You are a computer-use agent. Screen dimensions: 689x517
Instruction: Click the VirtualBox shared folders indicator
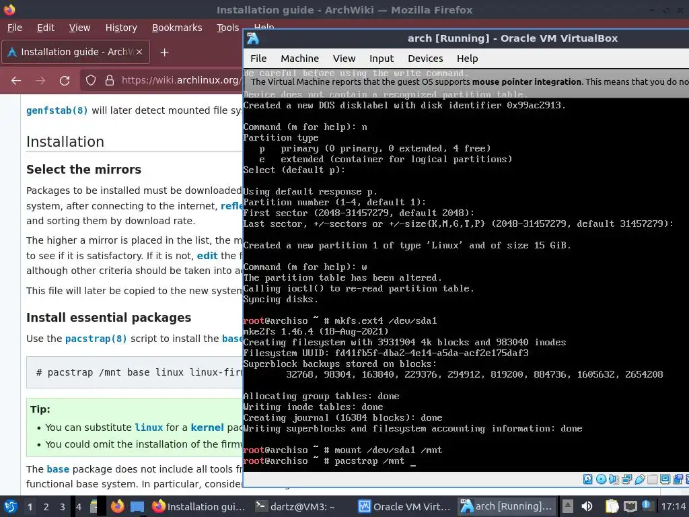652,479
